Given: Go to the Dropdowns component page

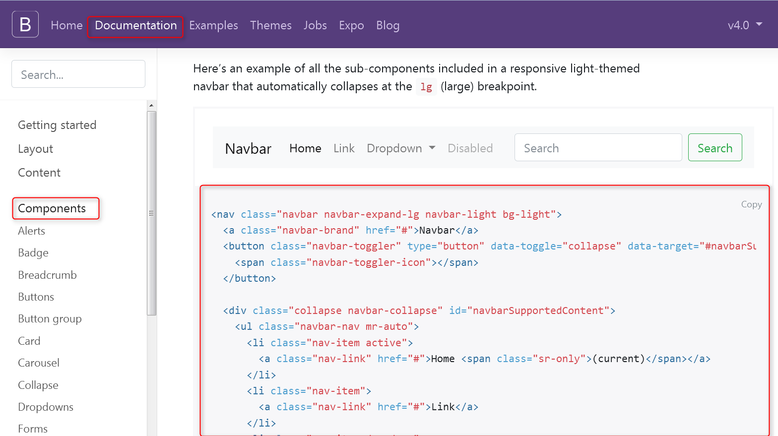Looking at the screenshot, I should (x=46, y=407).
